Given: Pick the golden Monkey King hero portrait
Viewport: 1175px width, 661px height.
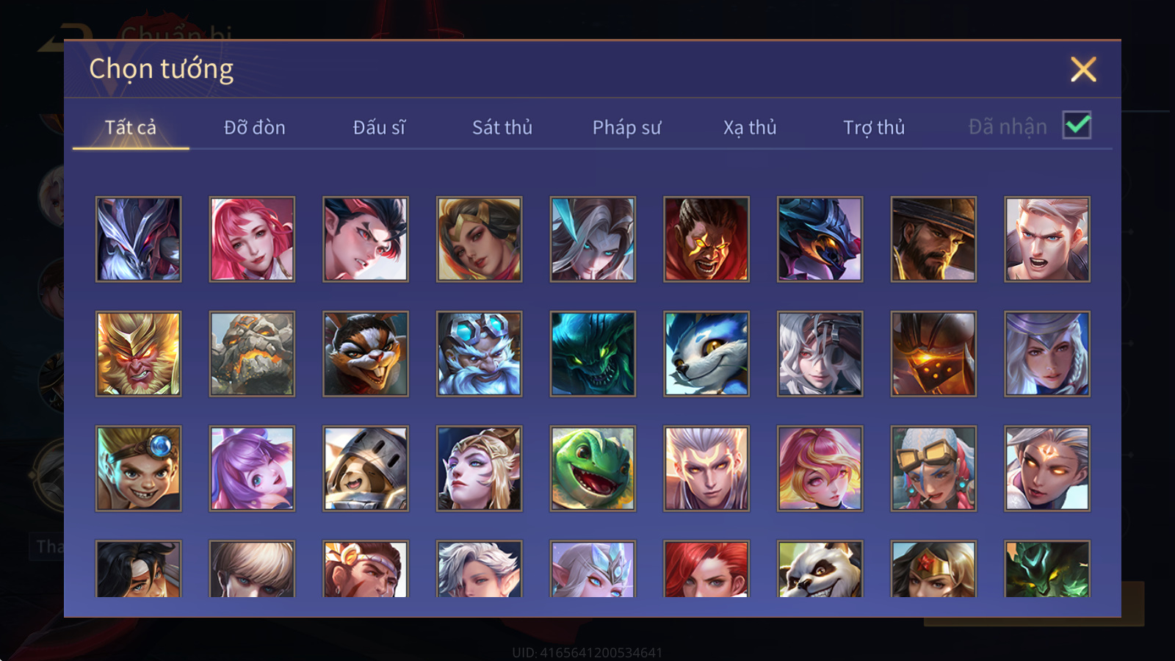Looking at the screenshot, I should [x=138, y=353].
